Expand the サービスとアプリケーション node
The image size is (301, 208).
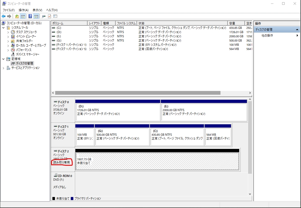click(x=3, y=68)
